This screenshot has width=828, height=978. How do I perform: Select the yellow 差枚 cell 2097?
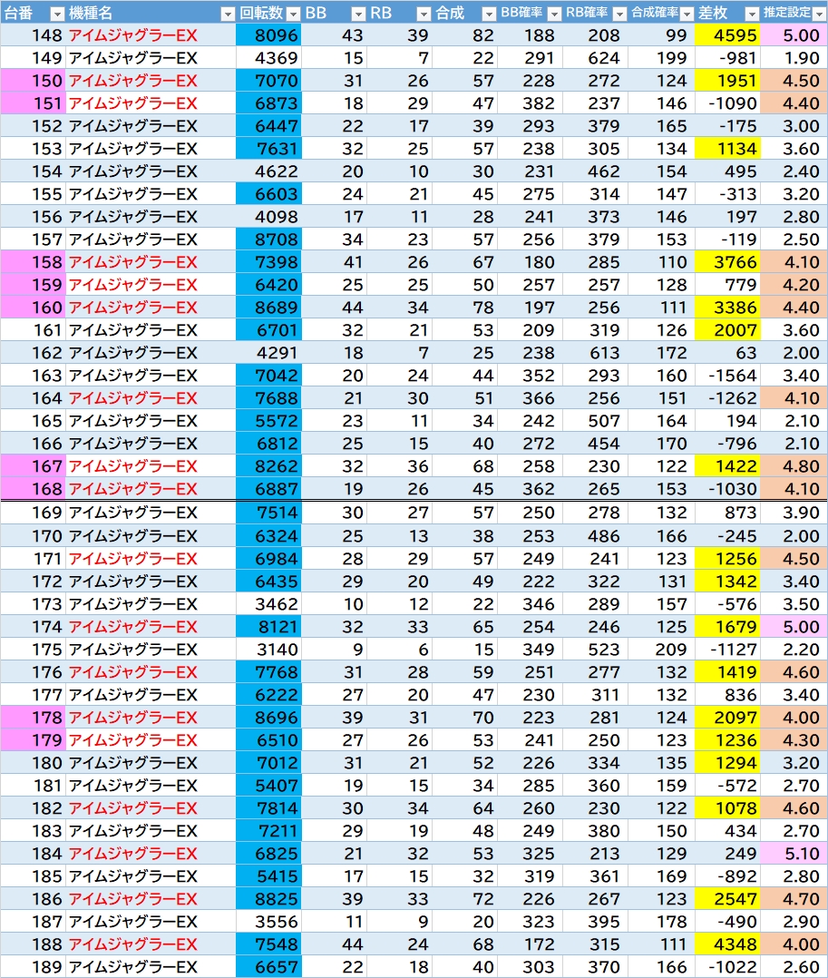(727, 718)
